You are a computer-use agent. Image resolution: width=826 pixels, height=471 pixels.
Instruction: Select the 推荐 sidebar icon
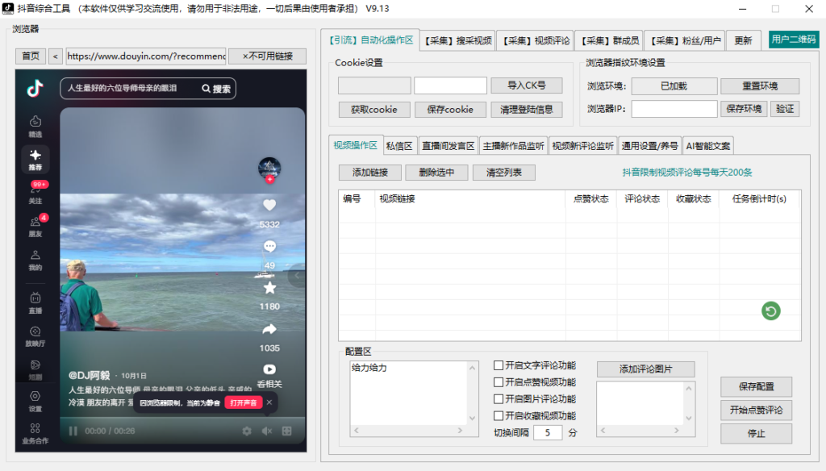point(35,160)
